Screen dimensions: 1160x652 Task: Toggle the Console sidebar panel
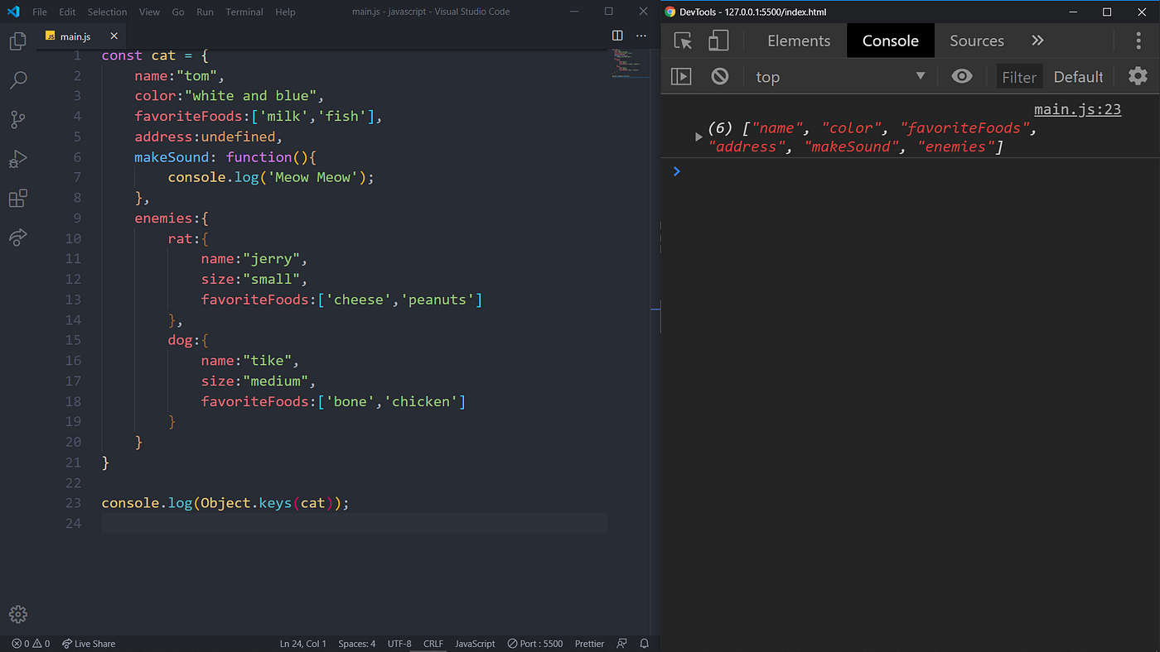(680, 75)
